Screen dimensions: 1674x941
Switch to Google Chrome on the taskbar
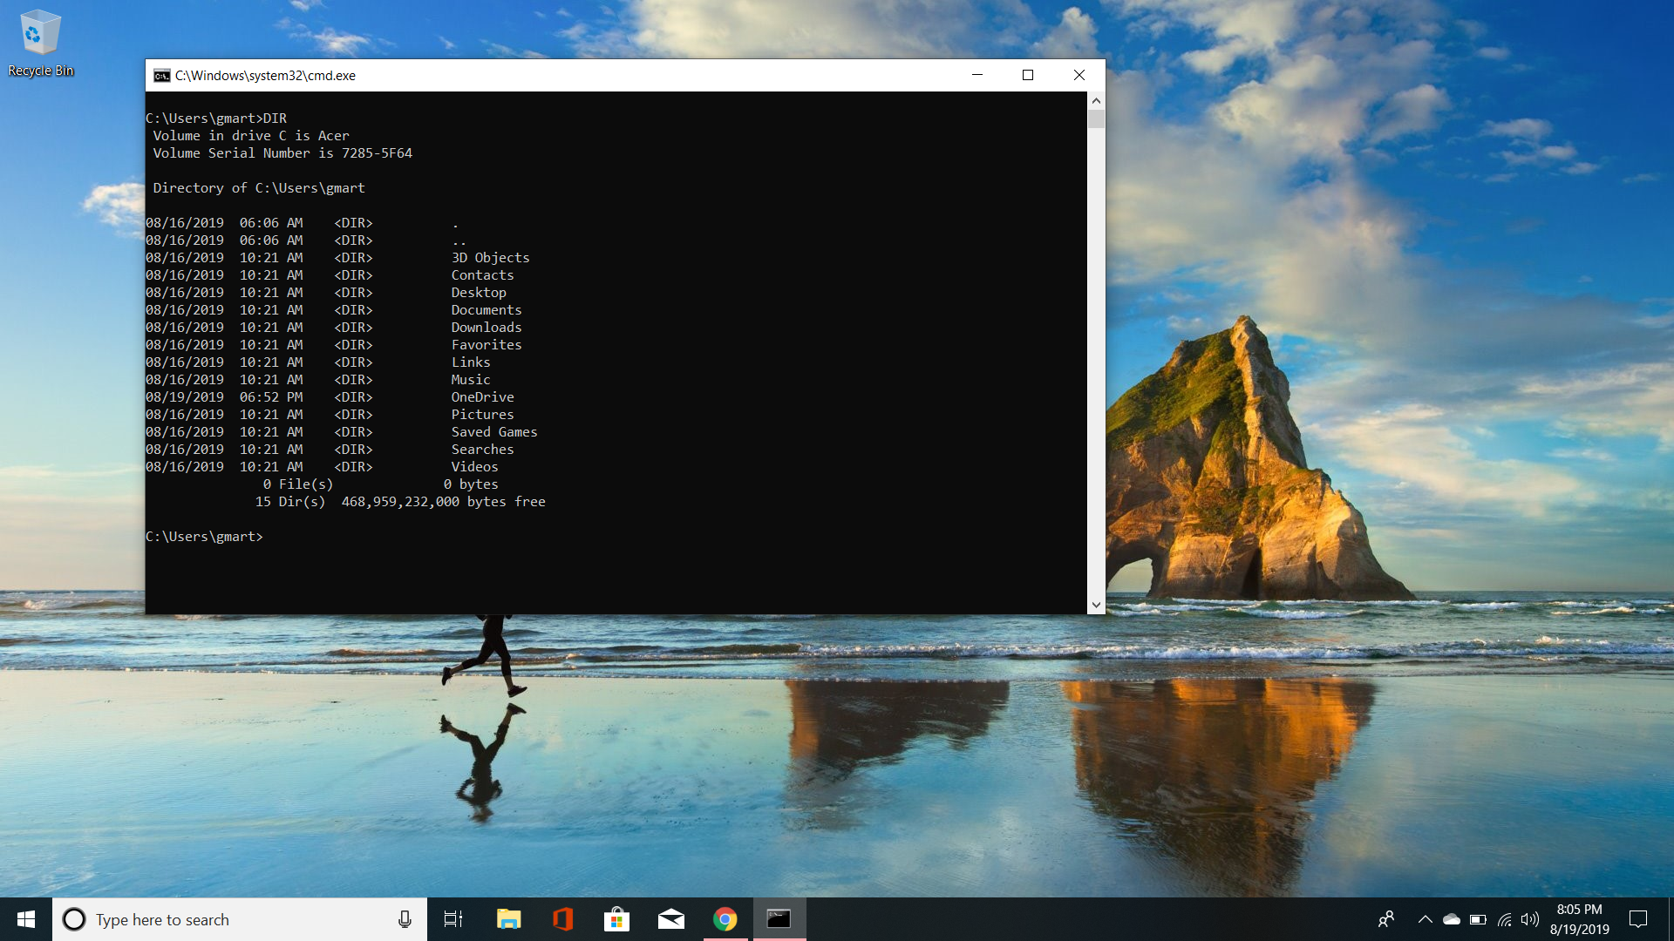click(725, 919)
